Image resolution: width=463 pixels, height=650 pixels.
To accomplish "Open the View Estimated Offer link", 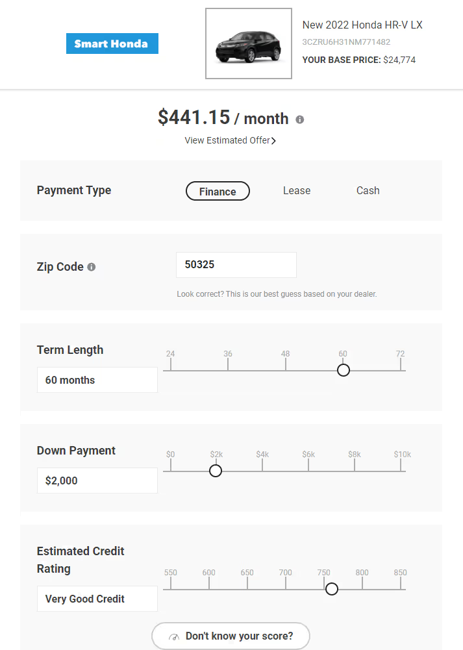I will [x=227, y=140].
